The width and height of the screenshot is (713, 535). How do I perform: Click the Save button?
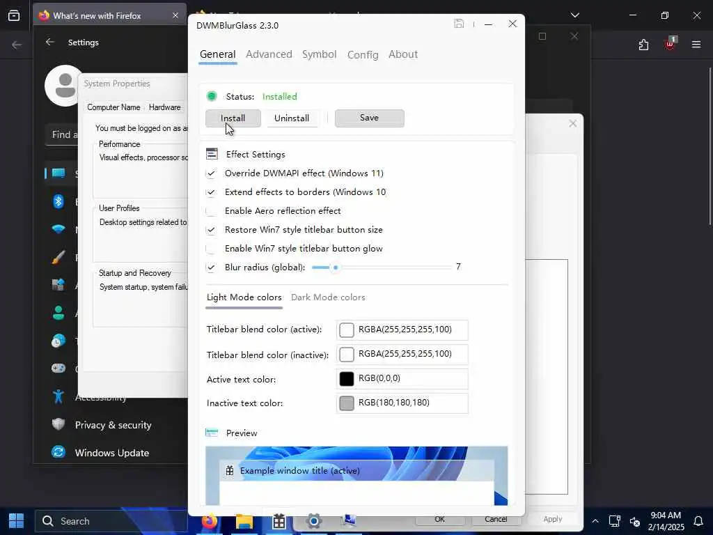point(369,118)
